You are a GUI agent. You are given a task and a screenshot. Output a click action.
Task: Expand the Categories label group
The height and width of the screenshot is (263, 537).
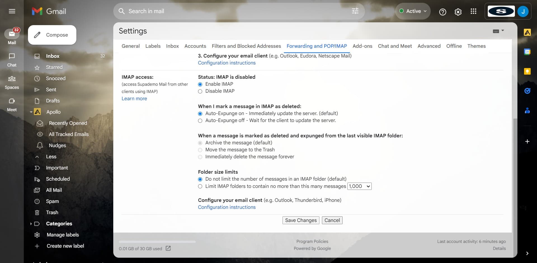[31, 224]
